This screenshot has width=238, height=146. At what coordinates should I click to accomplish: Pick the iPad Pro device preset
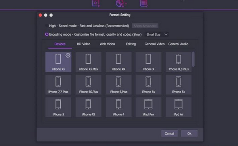point(148,107)
